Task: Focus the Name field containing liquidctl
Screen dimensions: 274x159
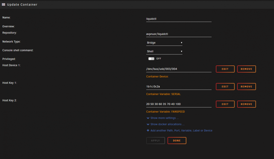Action: click(179, 19)
